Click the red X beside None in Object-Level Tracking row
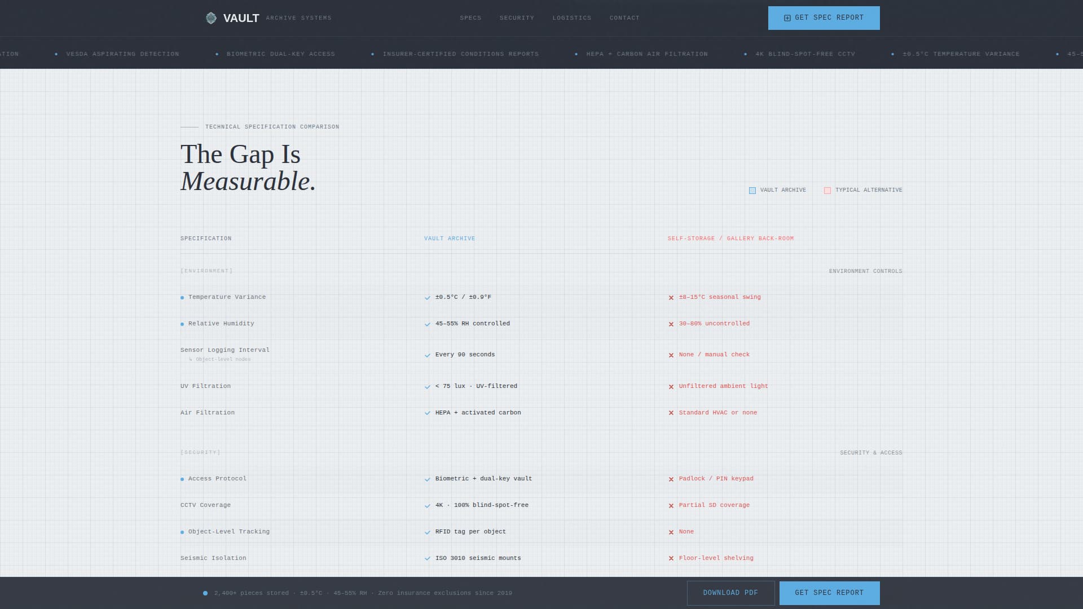This screenshot has height=609, width=1083. point(671,532)
